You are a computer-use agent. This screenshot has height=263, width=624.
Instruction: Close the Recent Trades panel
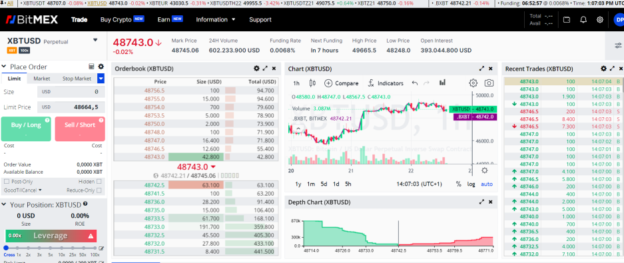(x=620, y=69)
